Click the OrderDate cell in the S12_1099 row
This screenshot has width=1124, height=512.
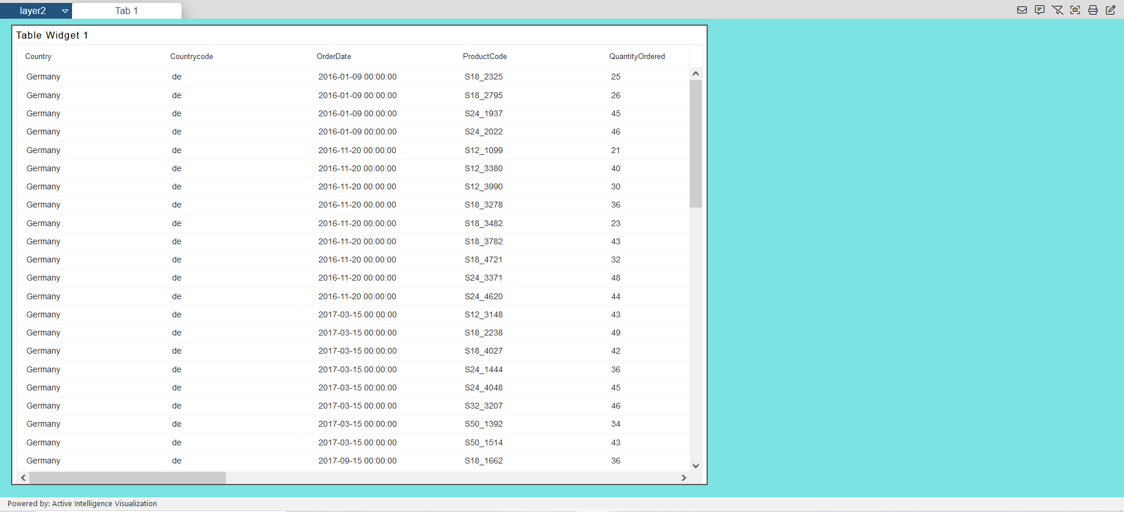[358, 150]
